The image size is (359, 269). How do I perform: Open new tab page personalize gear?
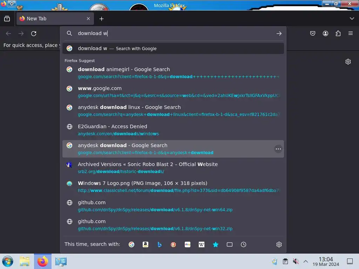point(348,62)
